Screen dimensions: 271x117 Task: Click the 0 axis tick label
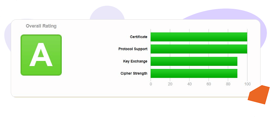tap(151, 84)
